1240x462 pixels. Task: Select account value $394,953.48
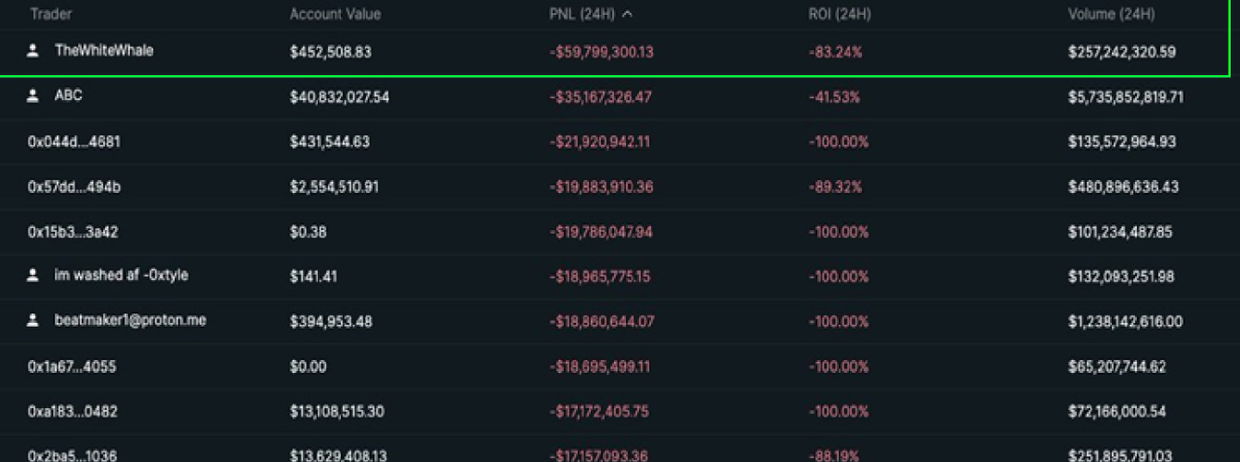(x=332, y=322)
